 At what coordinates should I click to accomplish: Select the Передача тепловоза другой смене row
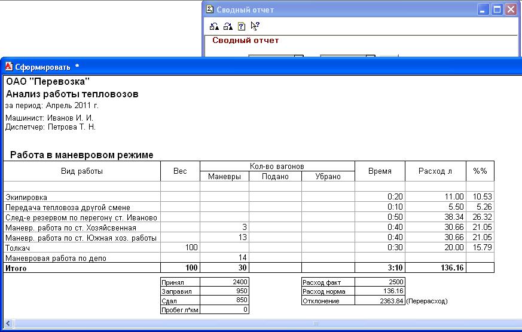point(68,208)
